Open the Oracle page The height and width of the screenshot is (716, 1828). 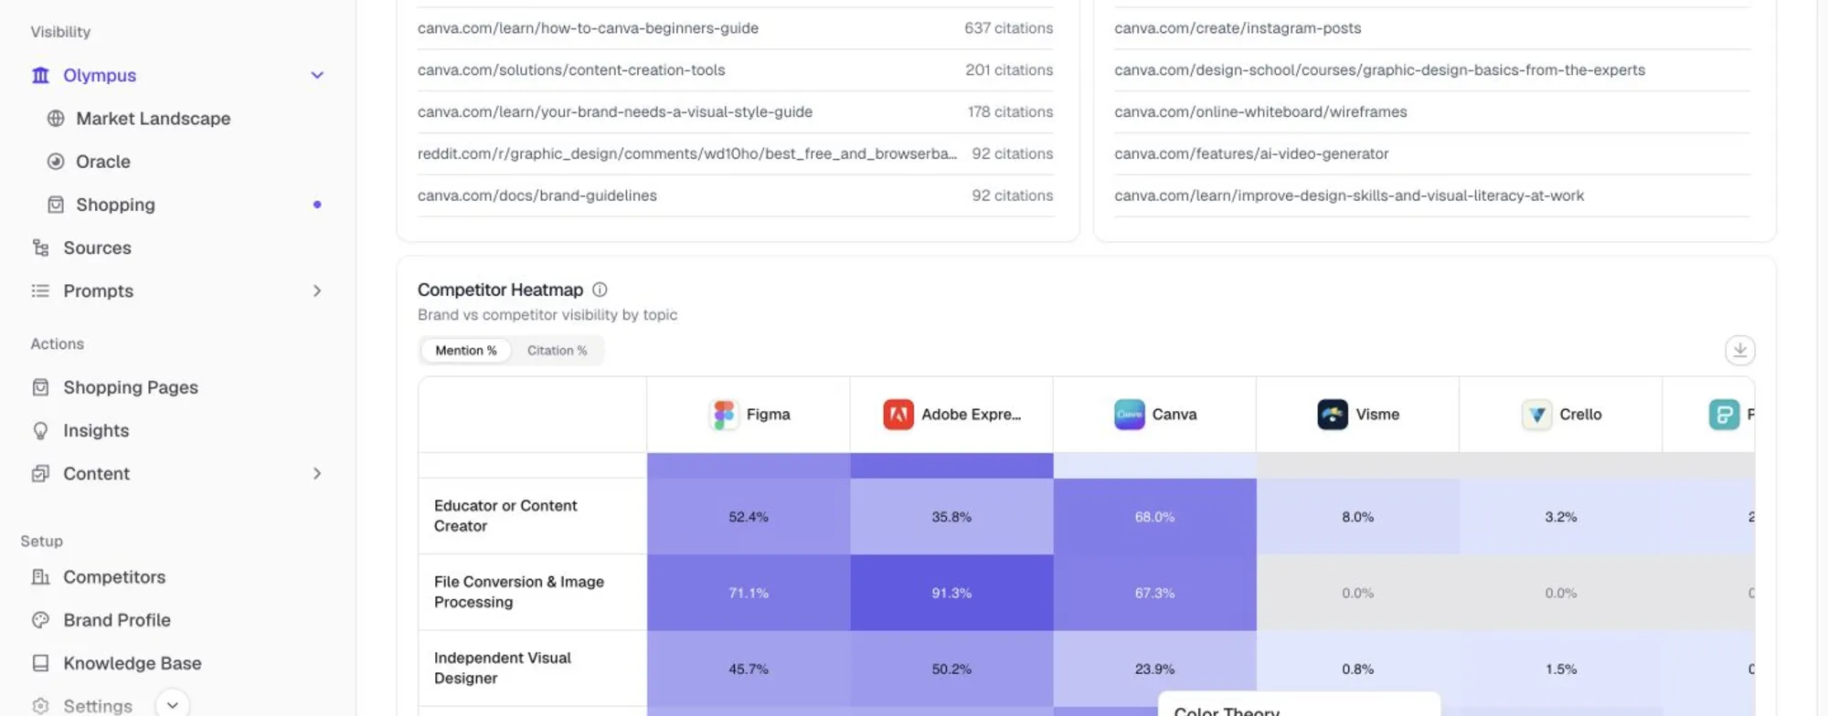102,161
